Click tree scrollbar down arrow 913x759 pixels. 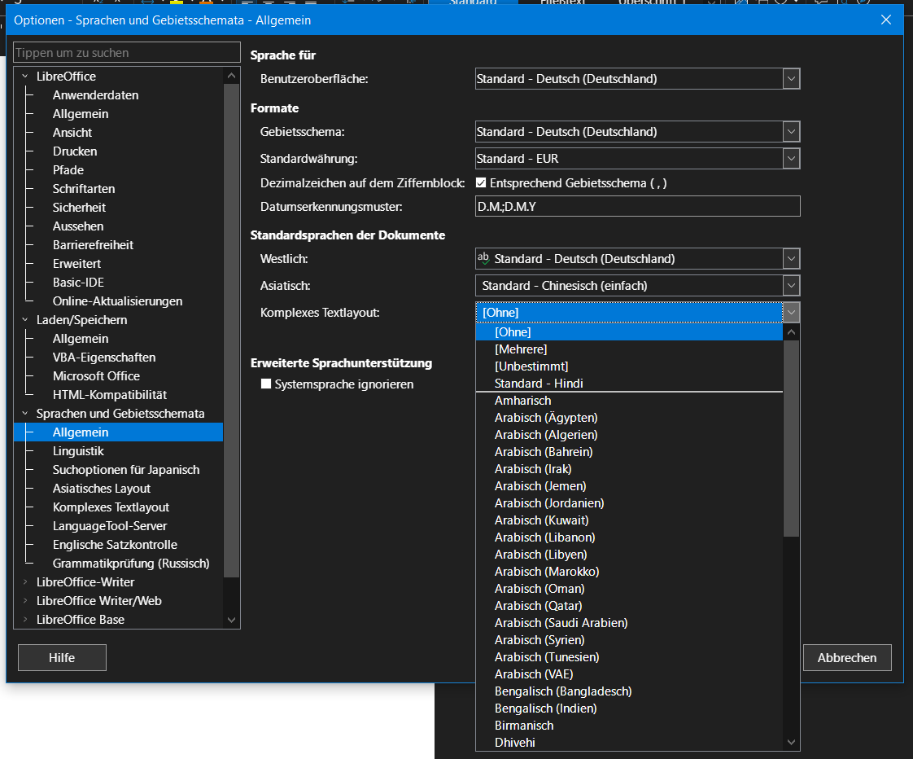click(232, 620)
